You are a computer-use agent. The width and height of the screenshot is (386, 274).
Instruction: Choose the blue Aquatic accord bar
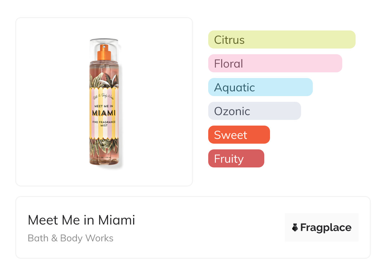coord(260,87)
